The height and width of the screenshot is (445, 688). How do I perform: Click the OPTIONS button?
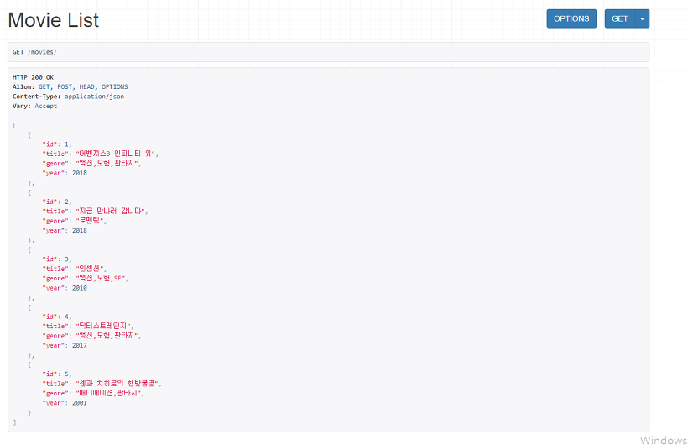click(571, 18)
